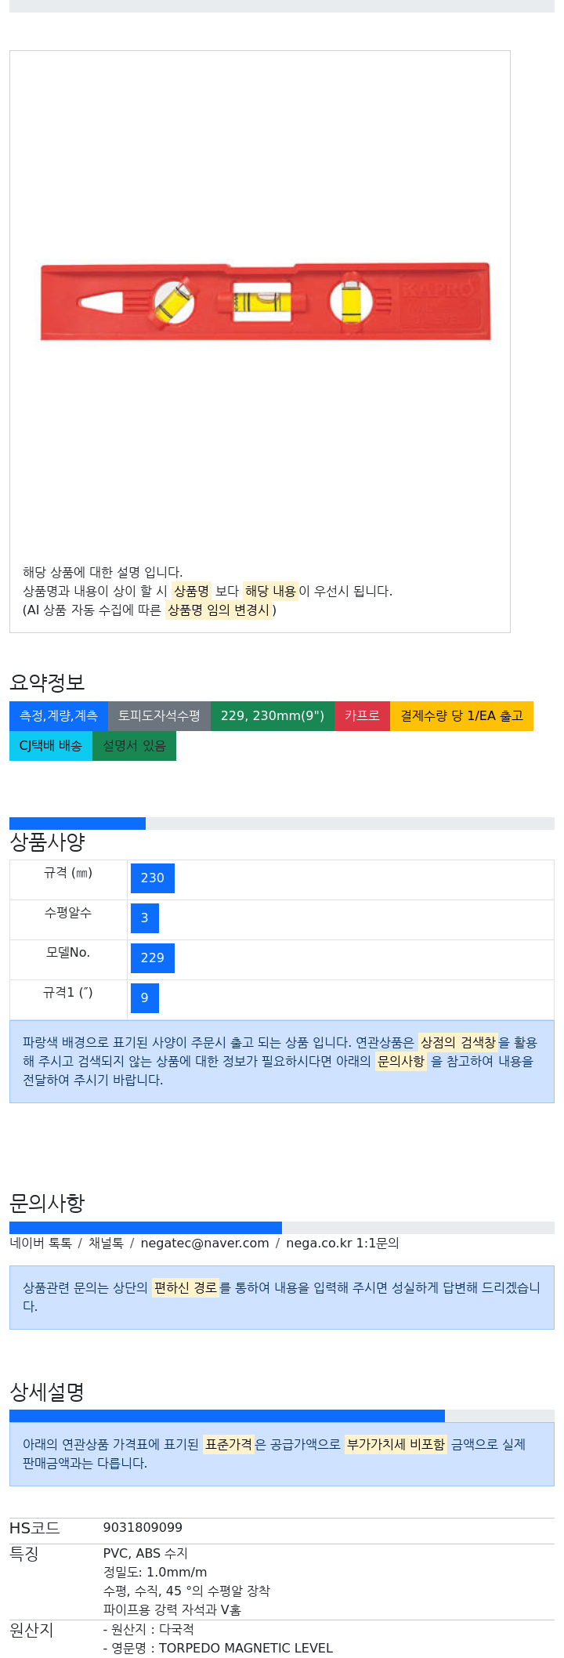
Task: Click the highlighted 문의사항 text in notice
Action: pos(401,1061)
